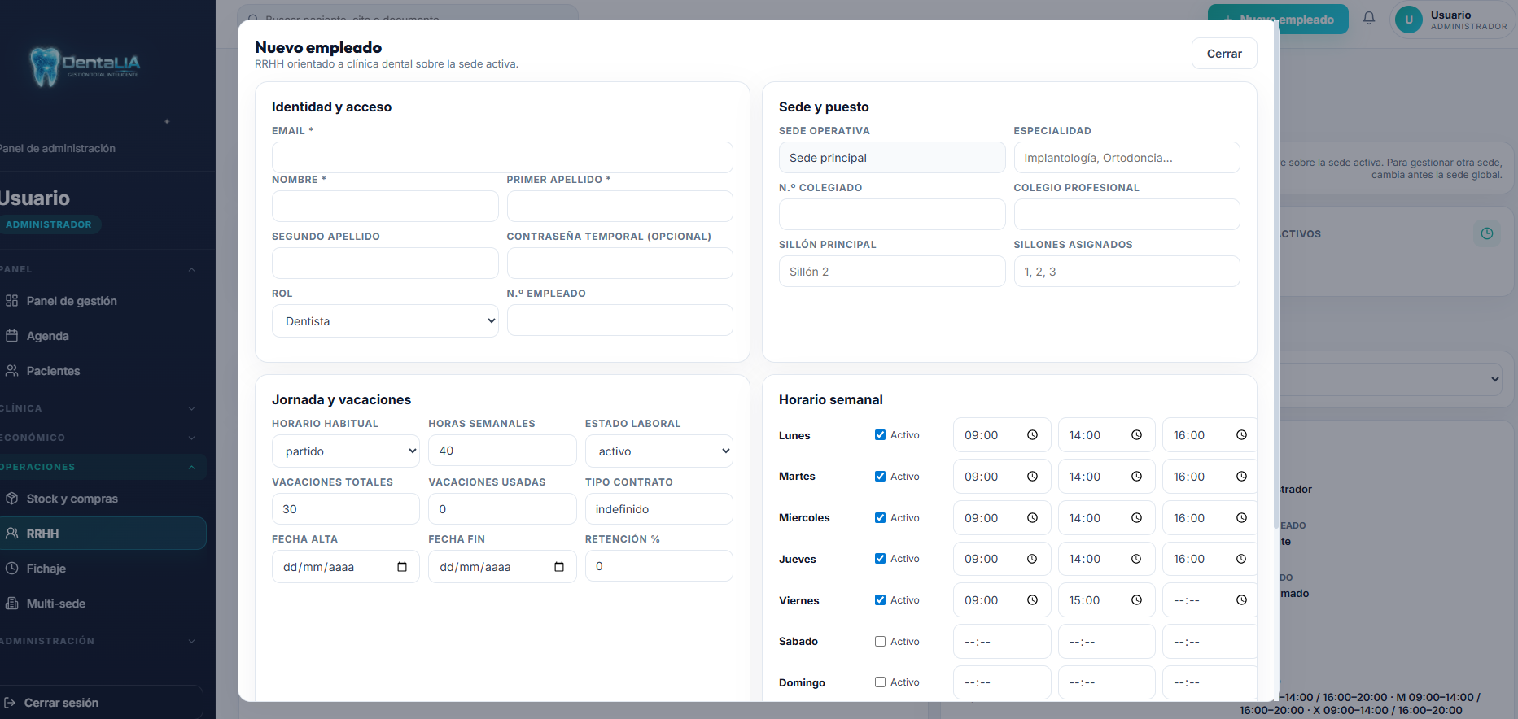Uncheck the Lunes Activo checkbox
The width and height of the screenshot is (1518, 719).
(880, 435)
